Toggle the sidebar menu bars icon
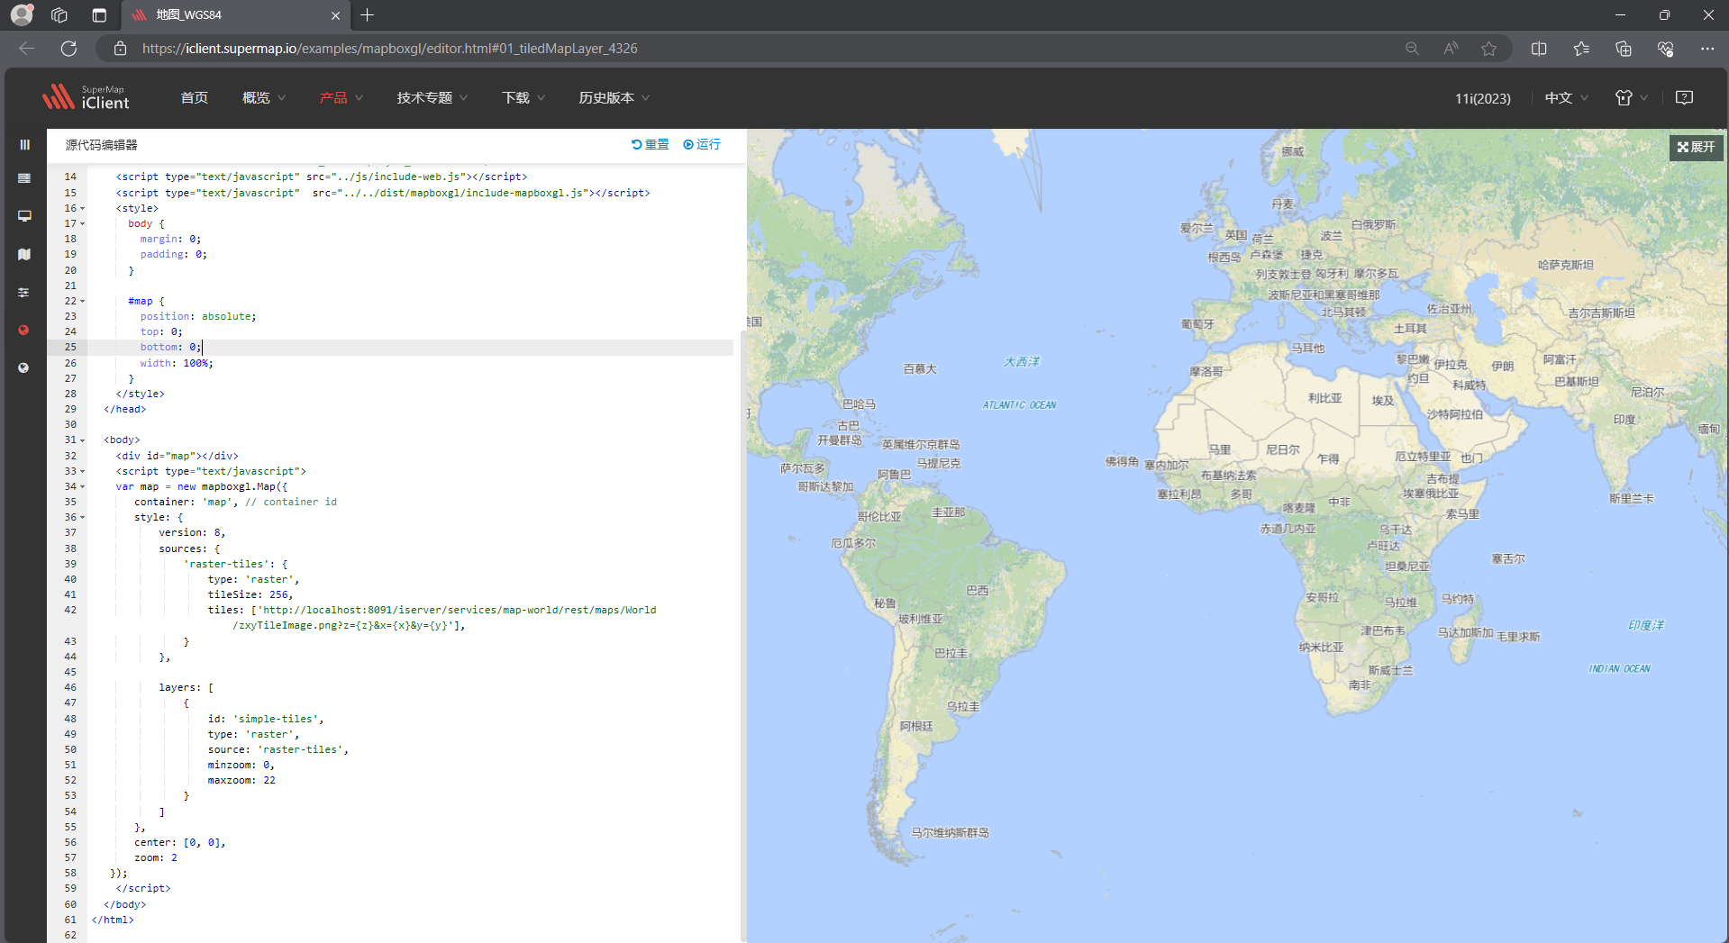 (x=24, y=144)
